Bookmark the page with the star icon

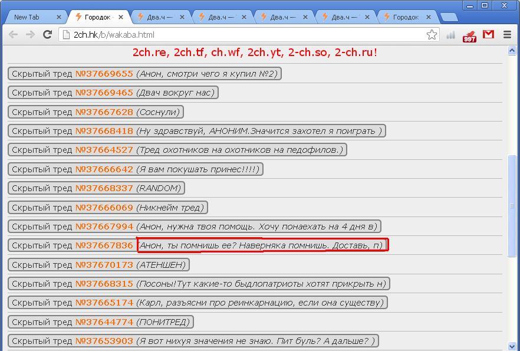[432, 34]
